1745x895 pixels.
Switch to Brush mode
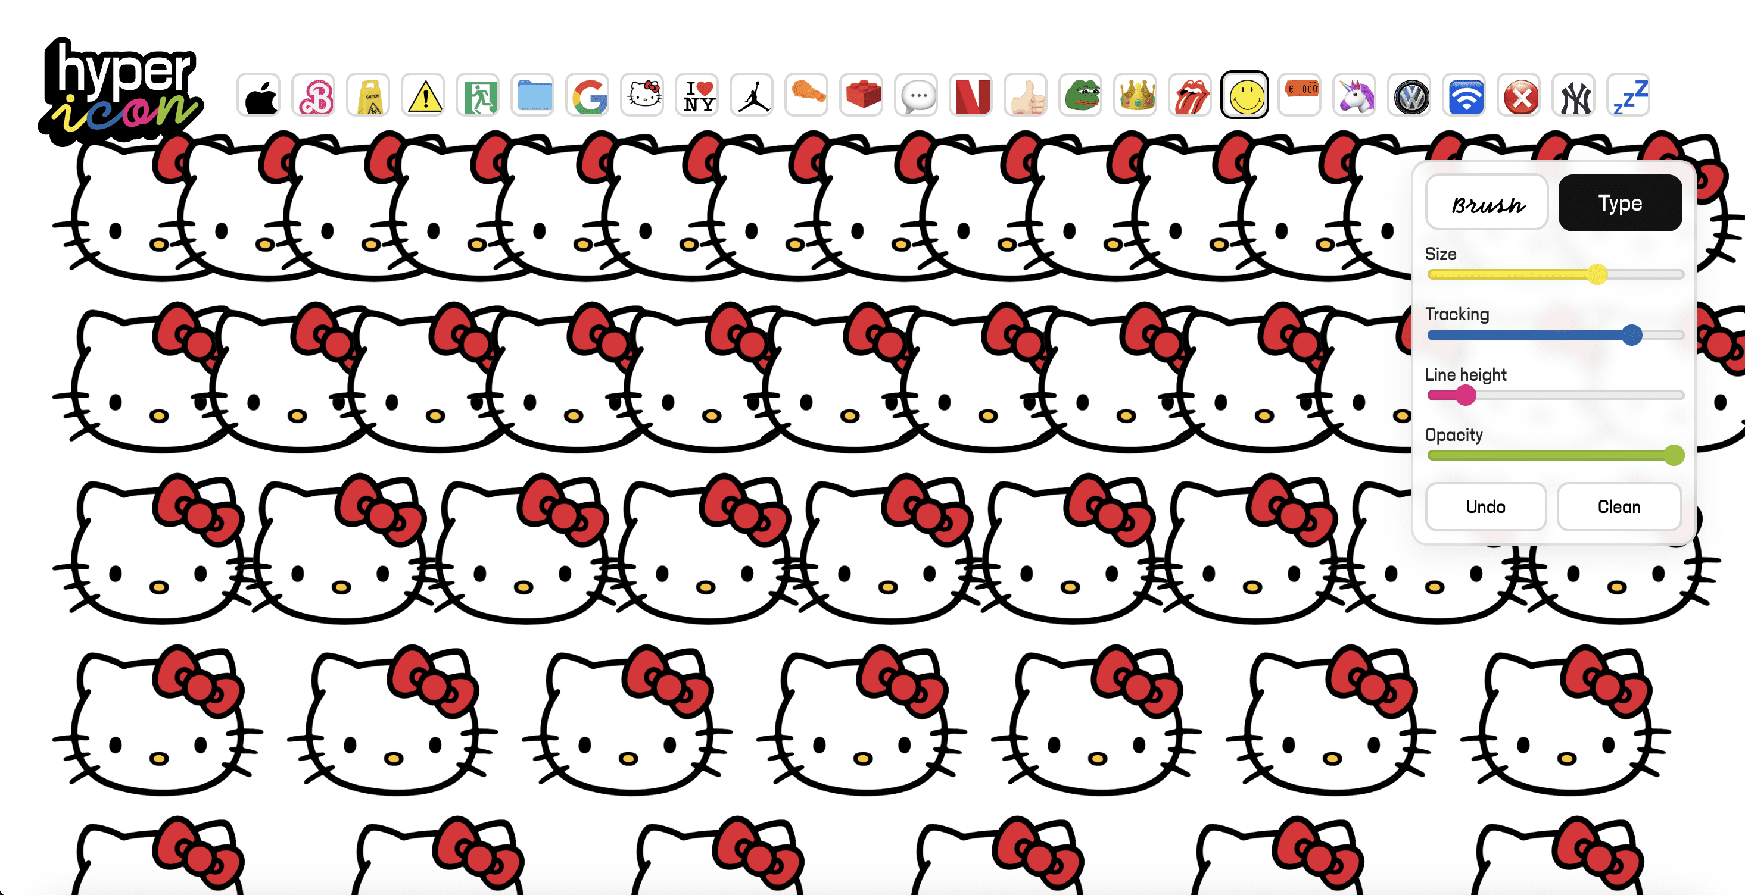coord(1487,203)
